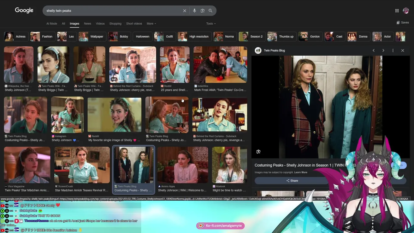This screenshot has width=414, height=233.
Task: Open search by image (Lens) icon
Action: [202, 11]
